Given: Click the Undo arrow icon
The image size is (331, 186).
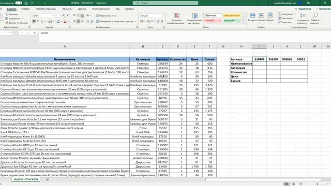Looking at the screenshot, I should click(x=32, y=3).
